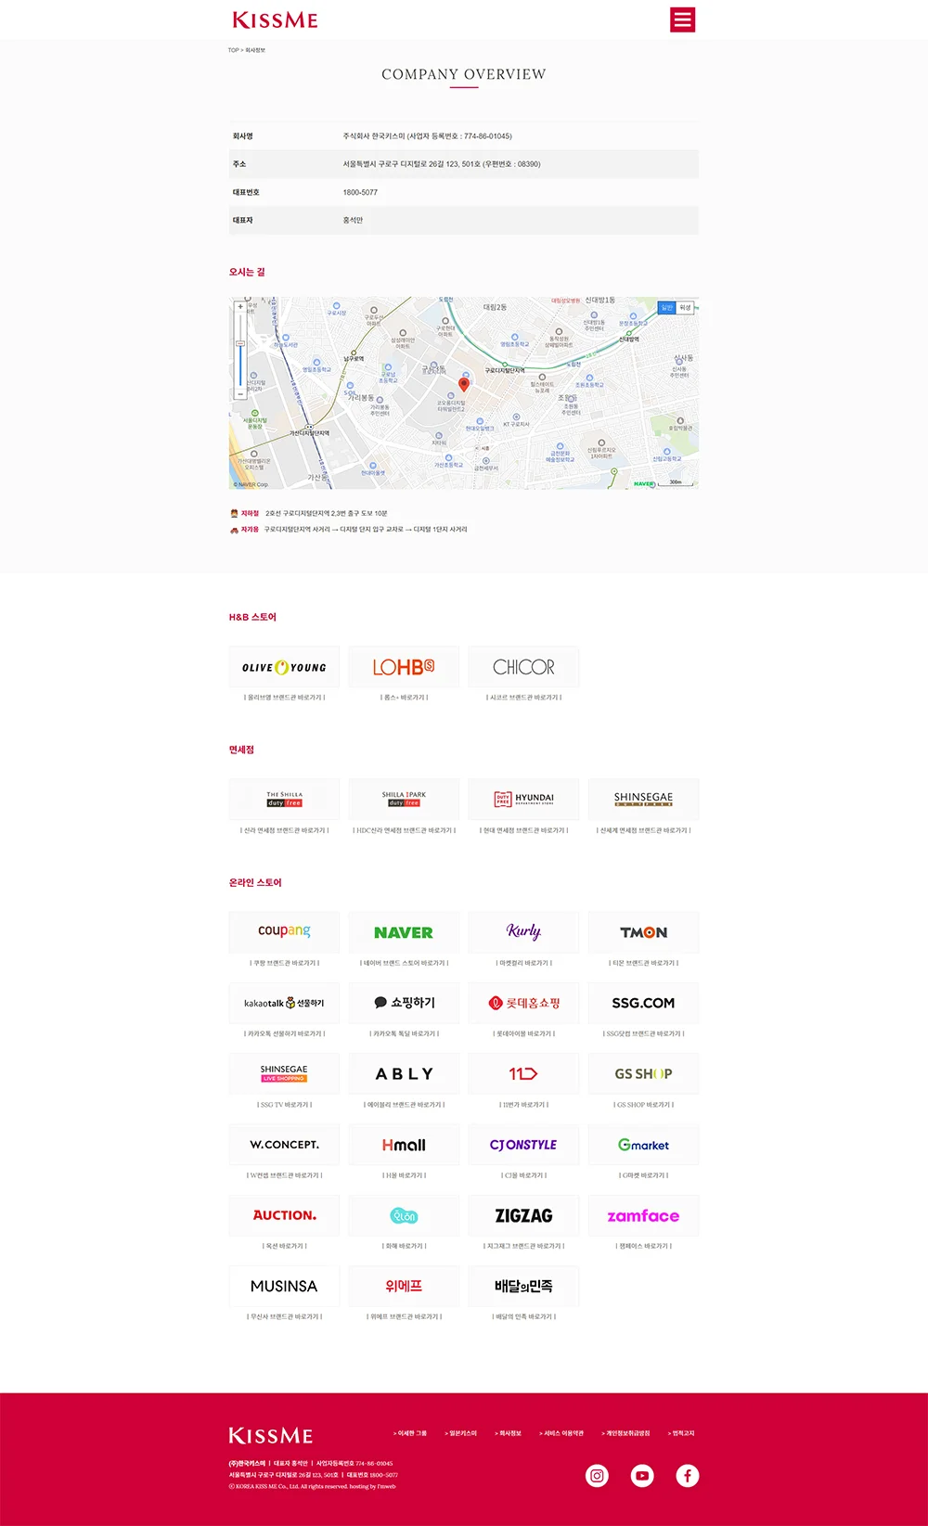
Task: Open the Kakao 쇼핑하기 logo
Action: [404, 1003]
